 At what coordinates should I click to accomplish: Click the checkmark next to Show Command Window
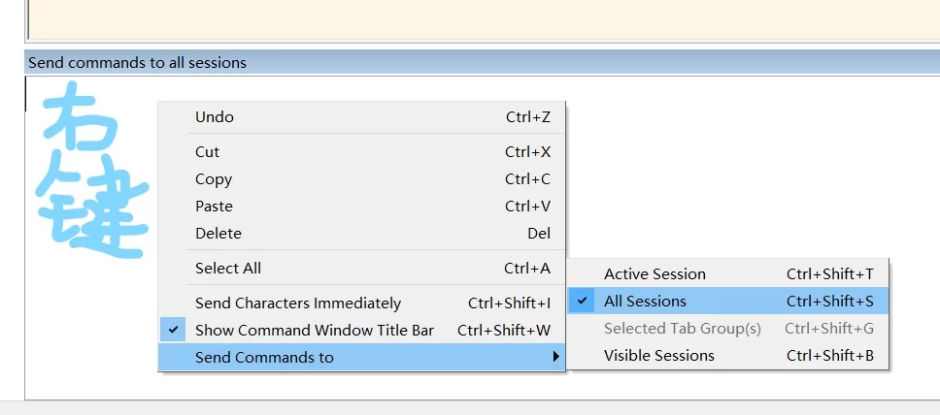point(174,331)
